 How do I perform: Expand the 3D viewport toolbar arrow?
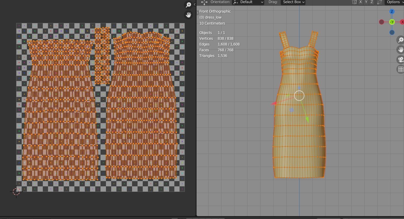[198, 13]
